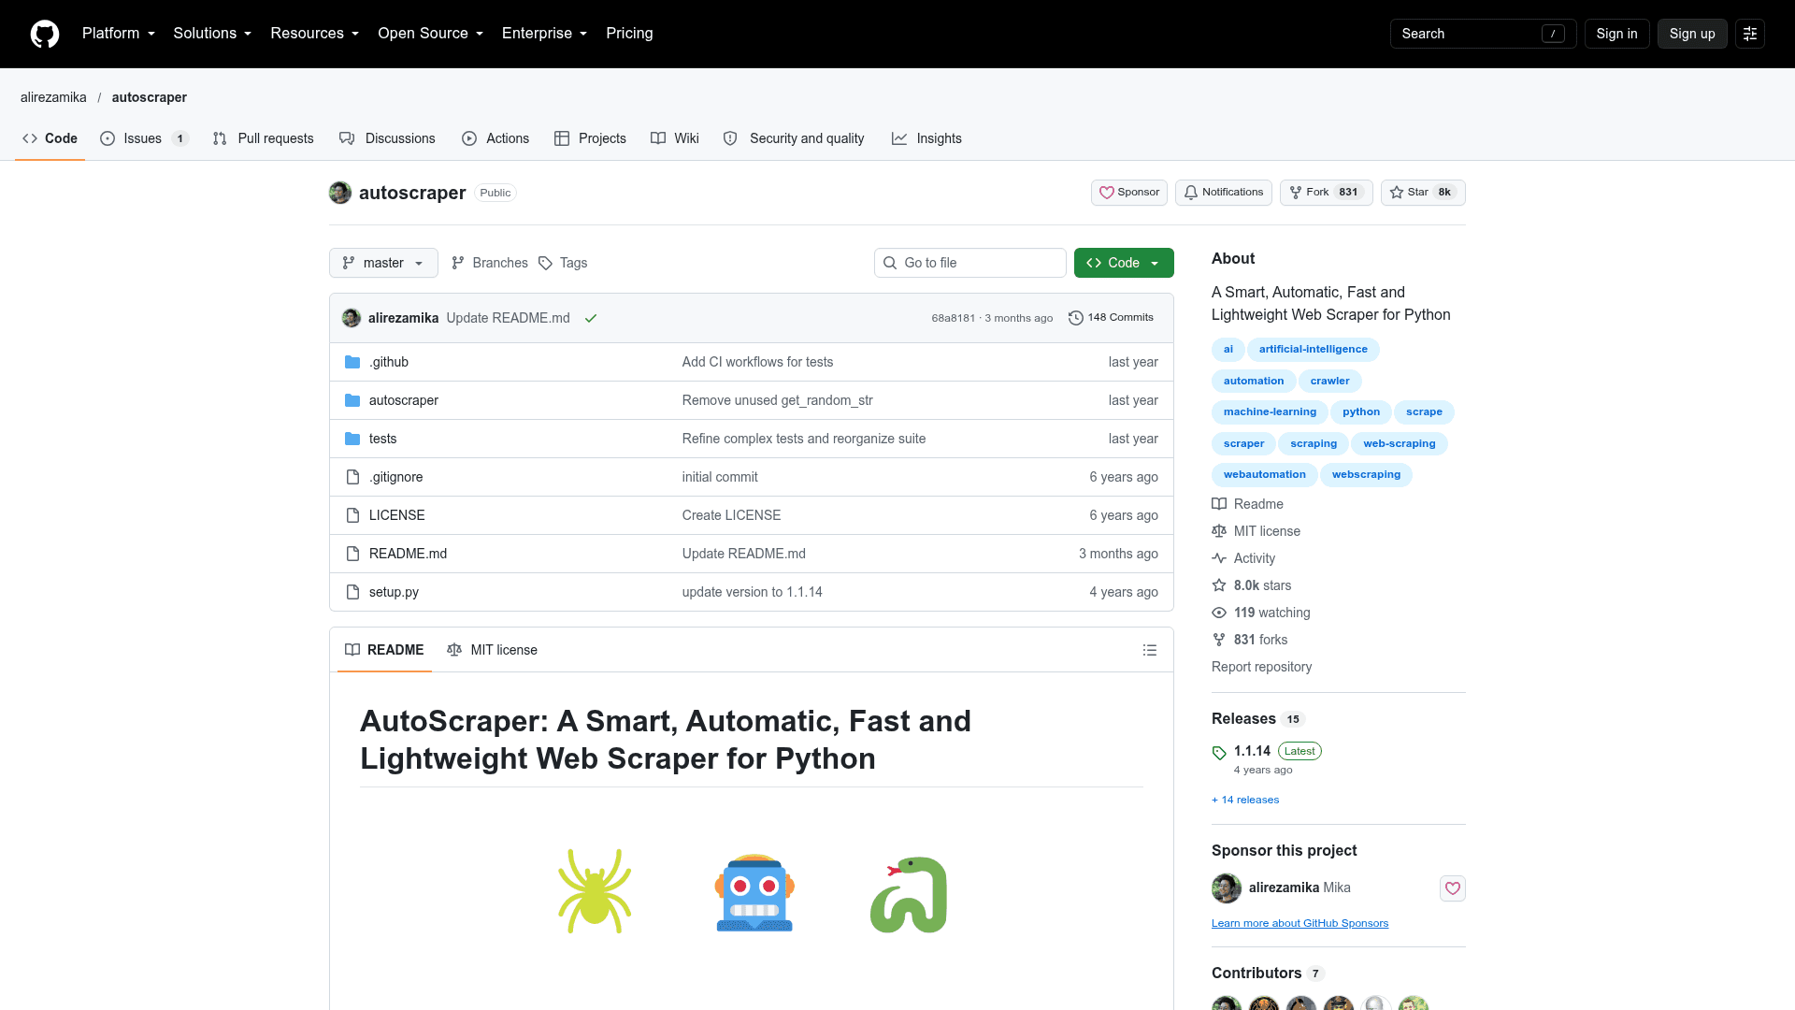1795x1010 pixels.
Task: Click the python topic tag
Action: coord(1361,411)
